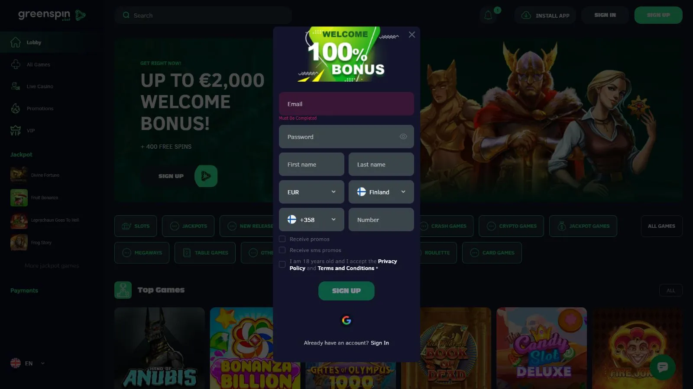
Task: Click the Promotions flame icon
Action: pyautogui.click(x=16, y=108)
